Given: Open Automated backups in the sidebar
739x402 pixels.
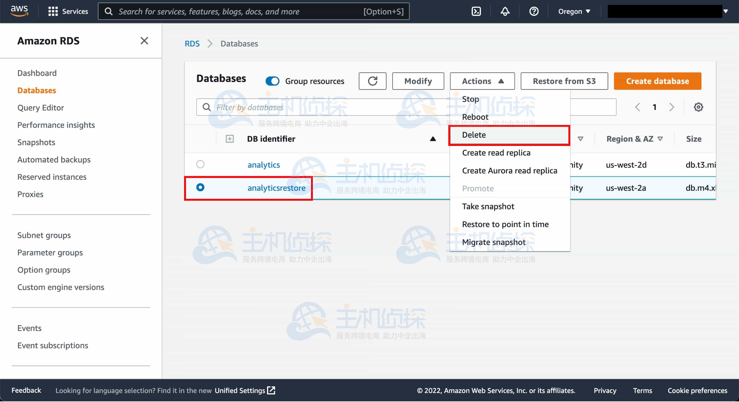Looking at the screenshot, I should 54,159.
